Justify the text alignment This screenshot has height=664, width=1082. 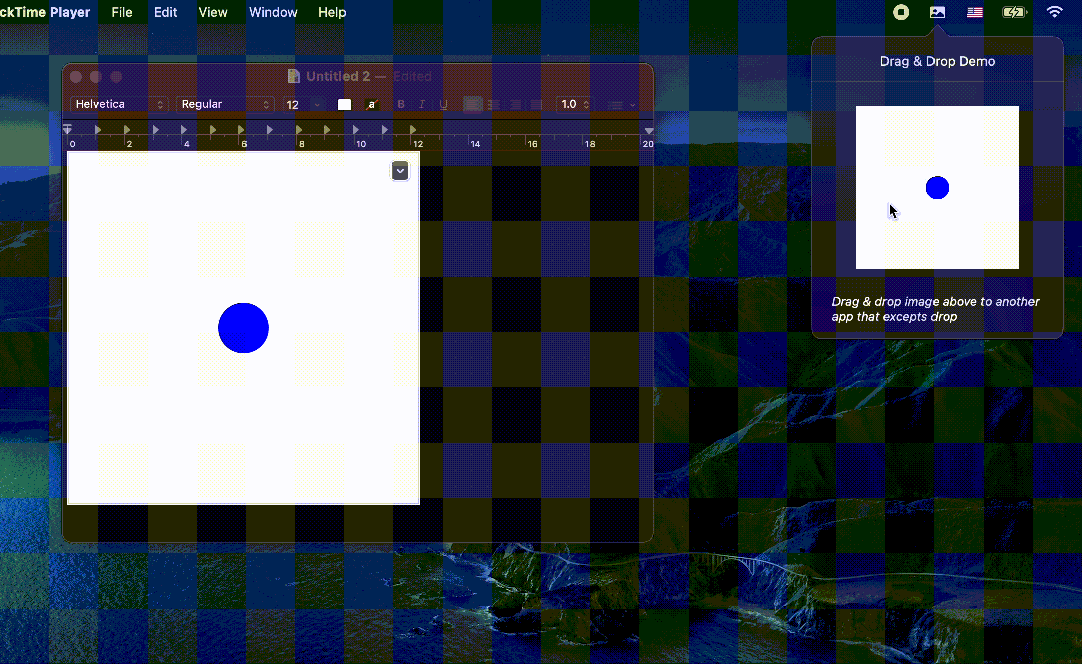(x=536, y=105)
